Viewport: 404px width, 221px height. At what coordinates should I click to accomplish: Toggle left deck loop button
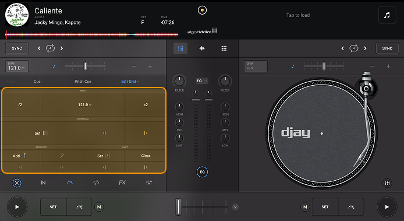50,48
